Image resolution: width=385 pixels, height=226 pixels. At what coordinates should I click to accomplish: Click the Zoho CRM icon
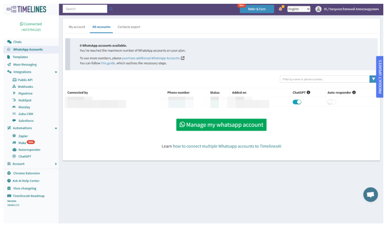(14, 114)
